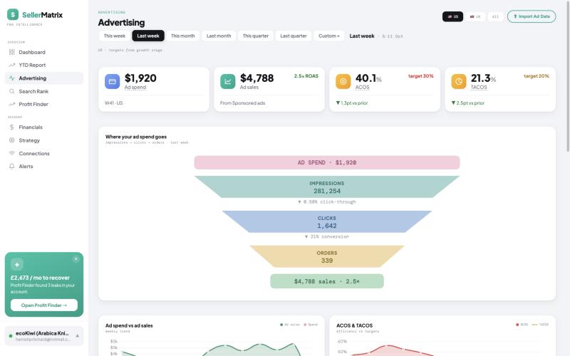Open Strategy page
Viewport: 570px width, 356px height.
pos(44,140)
